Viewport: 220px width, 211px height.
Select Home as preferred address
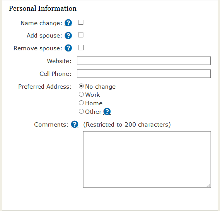(x=81, y=103)
